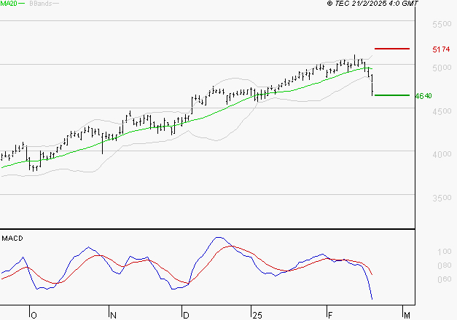This screenshot has height=320, width=457.
Task: Click the F month marker on time axis
Action: [x=330, y=316]
